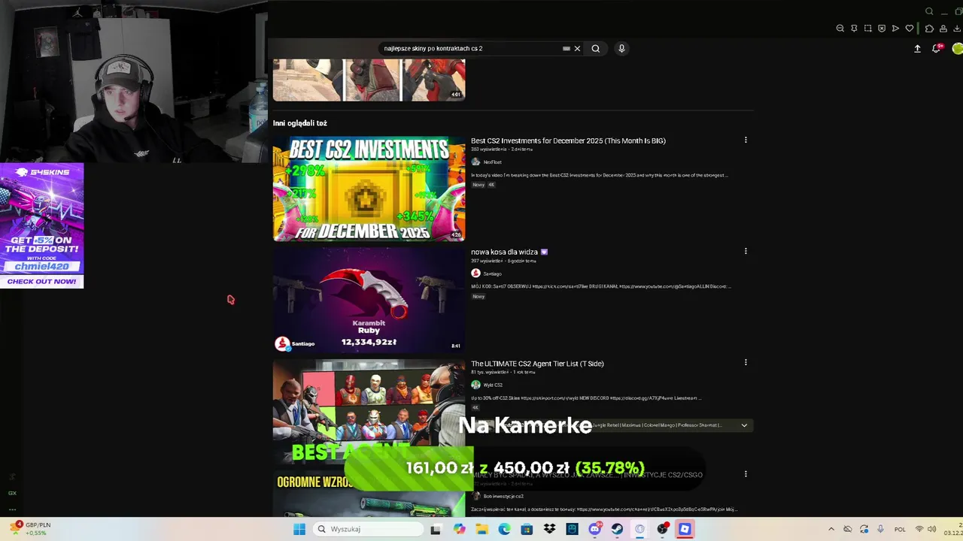
Task: Clear the YouTube search query with X
Action: [x=577, y=48]
